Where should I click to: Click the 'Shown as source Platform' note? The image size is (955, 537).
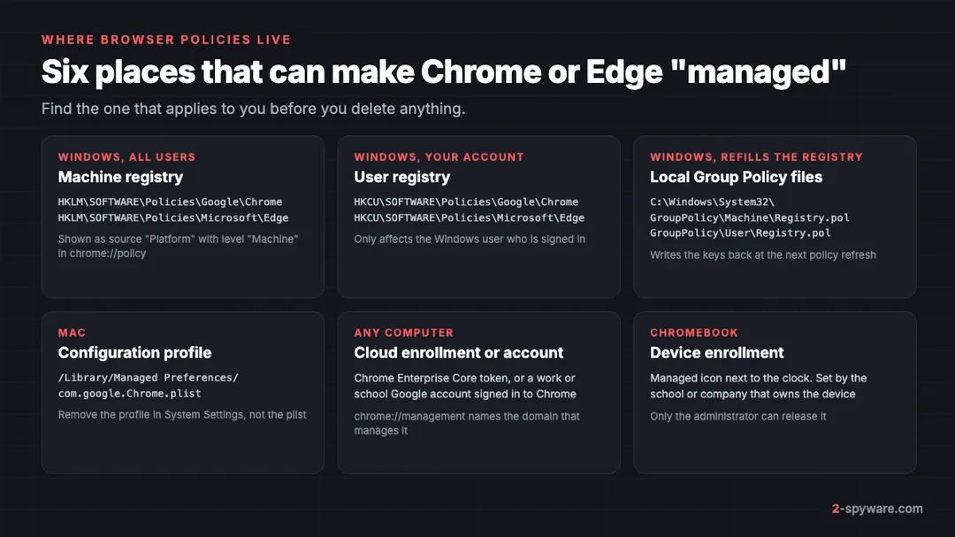point(178,246)
